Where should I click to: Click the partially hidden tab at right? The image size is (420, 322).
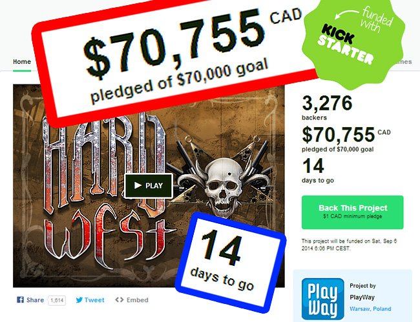pos(404,62)
